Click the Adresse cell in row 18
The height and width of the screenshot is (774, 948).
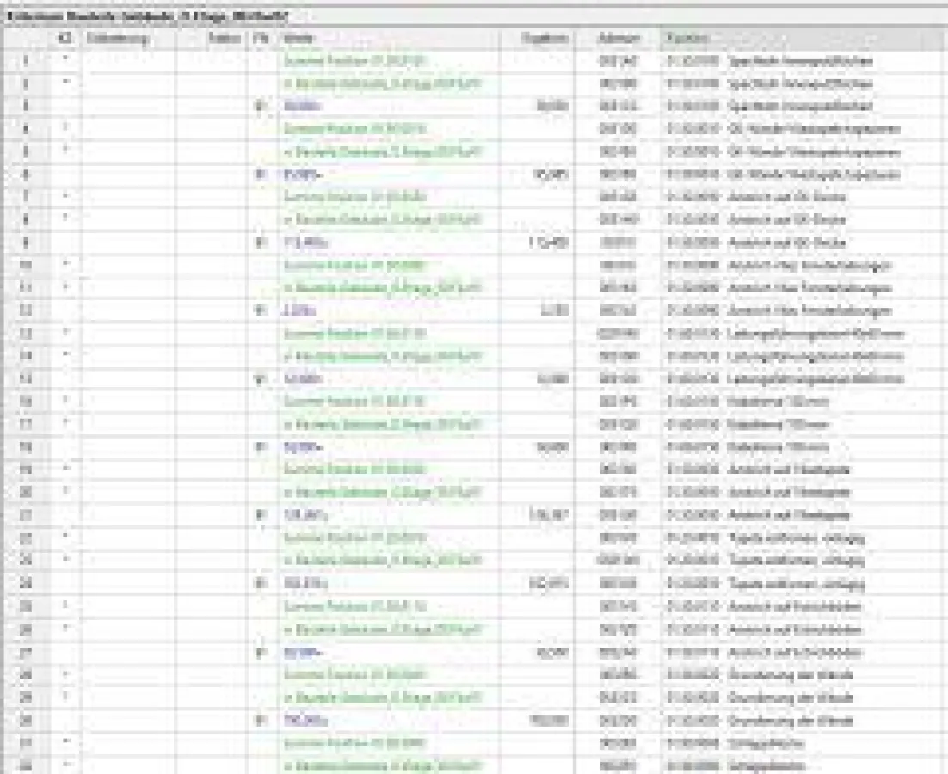(x=619, y=447)
